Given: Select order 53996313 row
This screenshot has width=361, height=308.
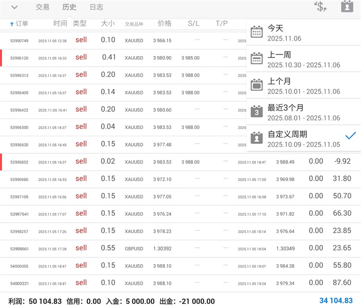Looking at the screenshot, I should pos(123,75).
